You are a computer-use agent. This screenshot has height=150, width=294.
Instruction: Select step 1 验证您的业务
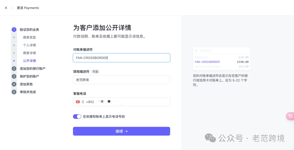[x=29, y=30]
